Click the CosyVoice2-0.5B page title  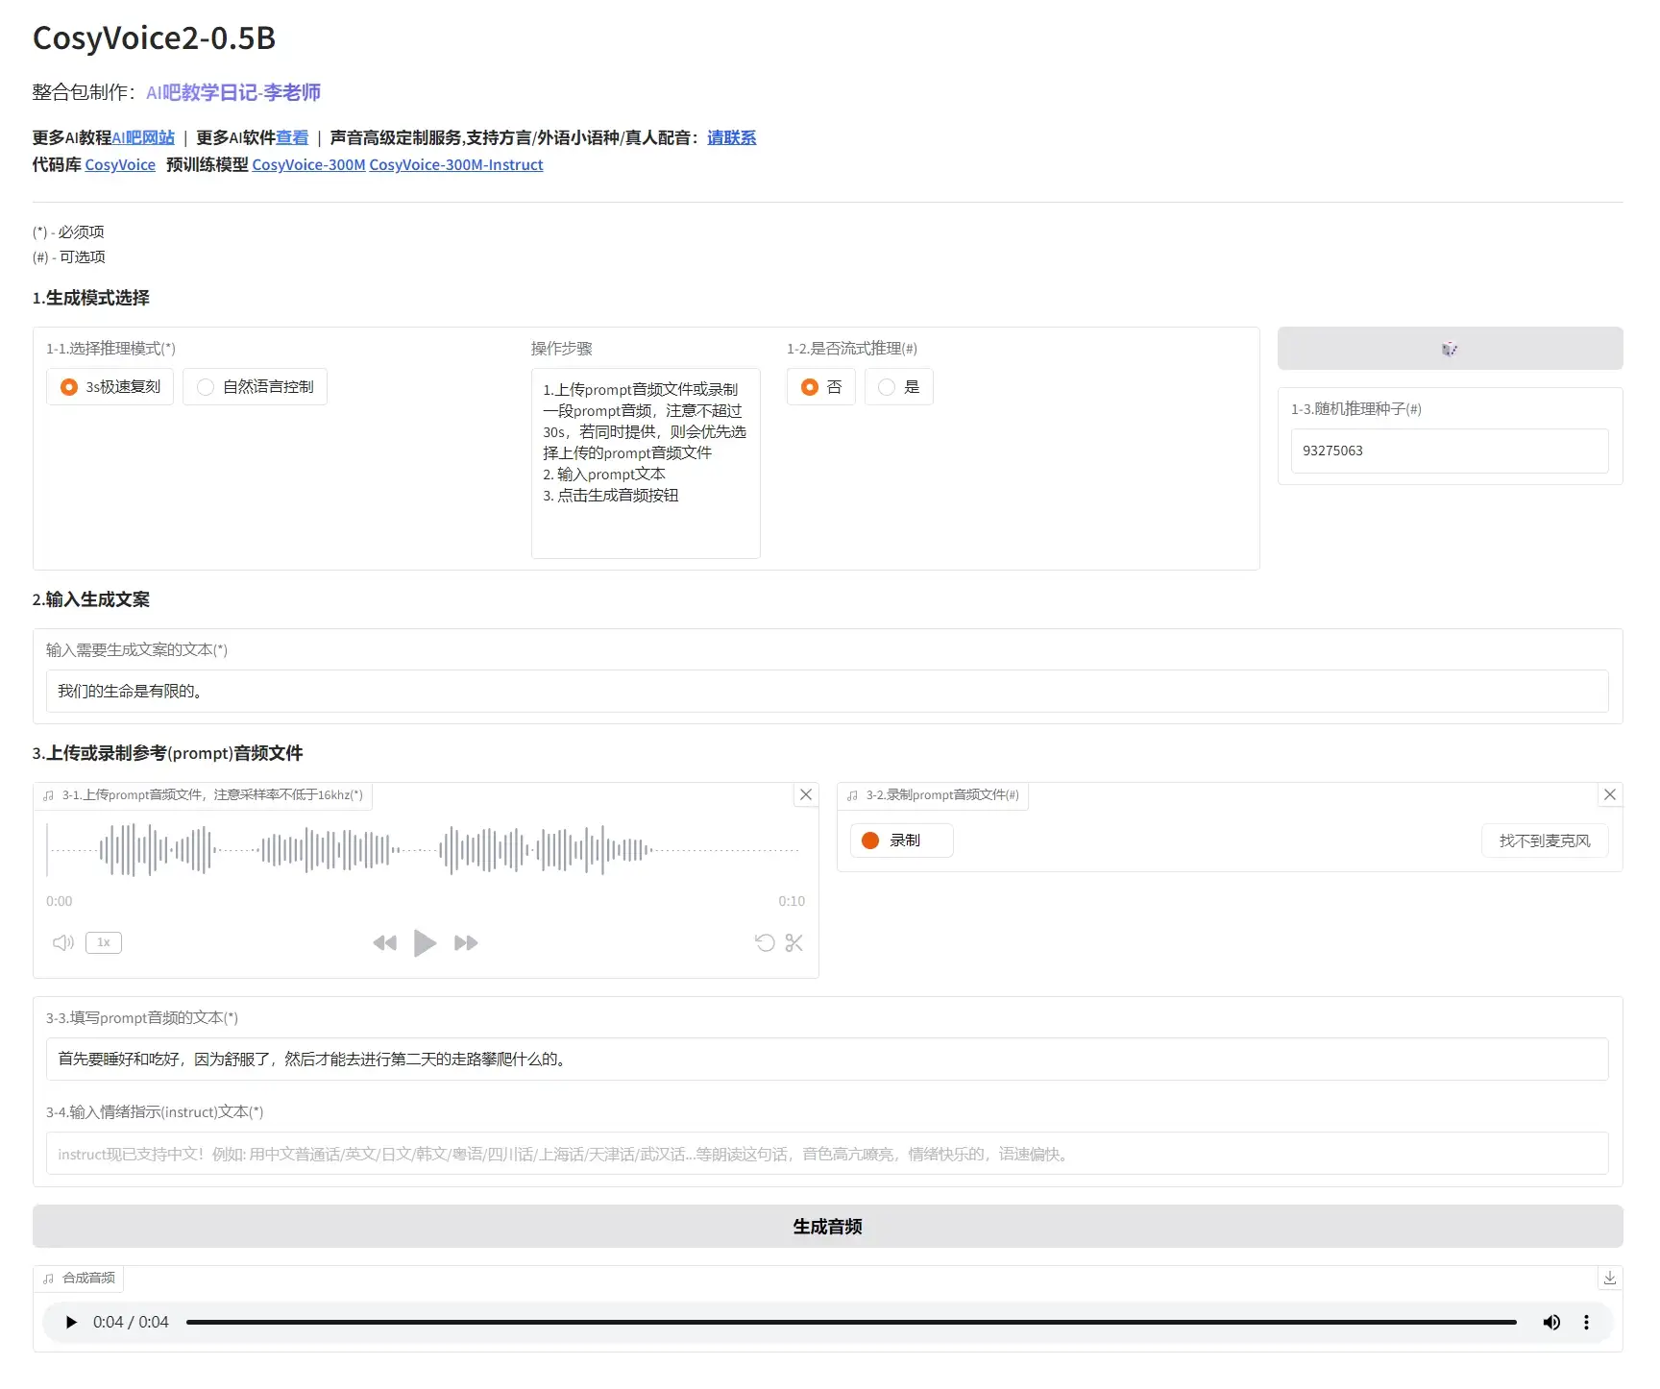pyautogui.click(x=155, y=37)
